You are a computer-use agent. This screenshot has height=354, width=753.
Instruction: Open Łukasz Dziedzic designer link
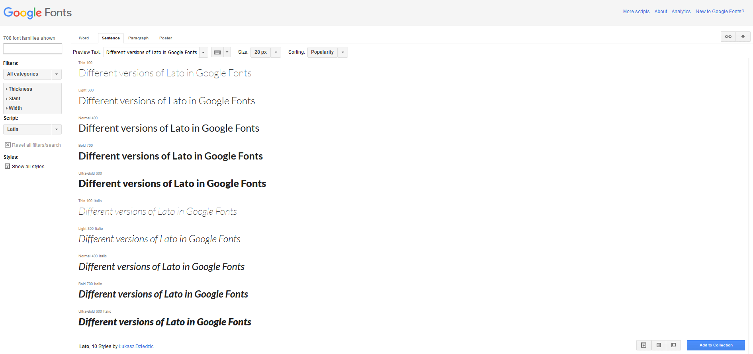[x=136, y=346]
